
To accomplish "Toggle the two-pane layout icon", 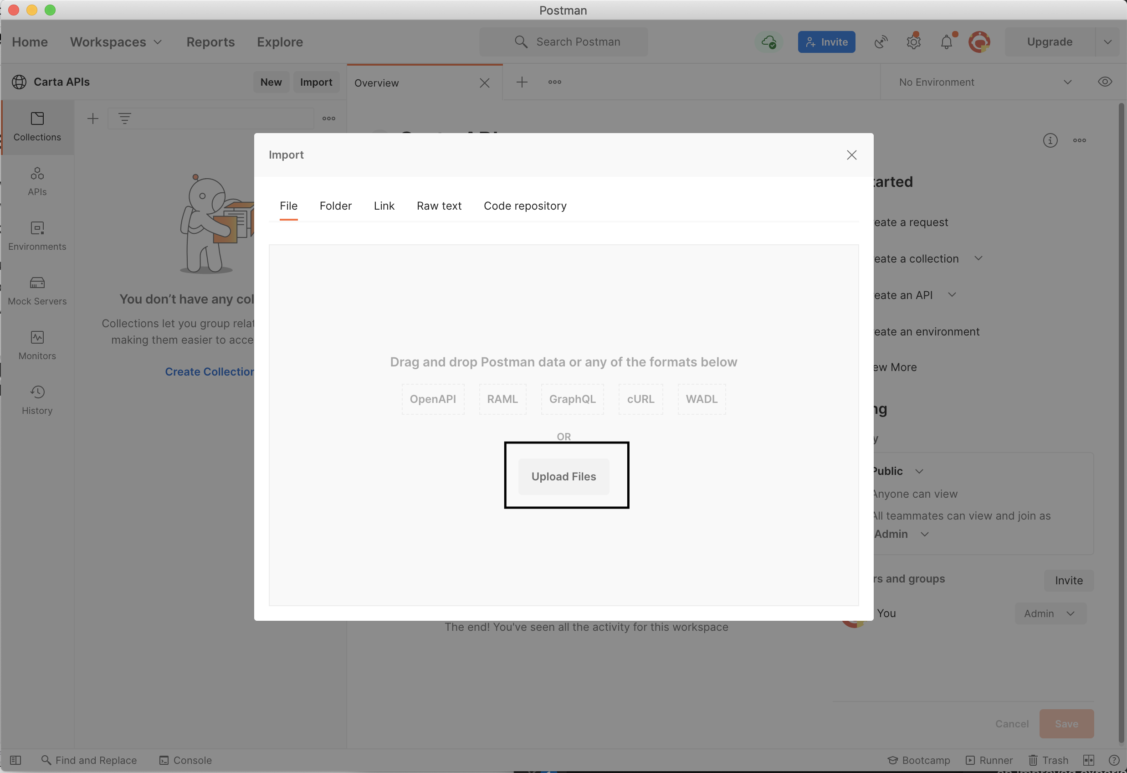I will point(1089,760).
